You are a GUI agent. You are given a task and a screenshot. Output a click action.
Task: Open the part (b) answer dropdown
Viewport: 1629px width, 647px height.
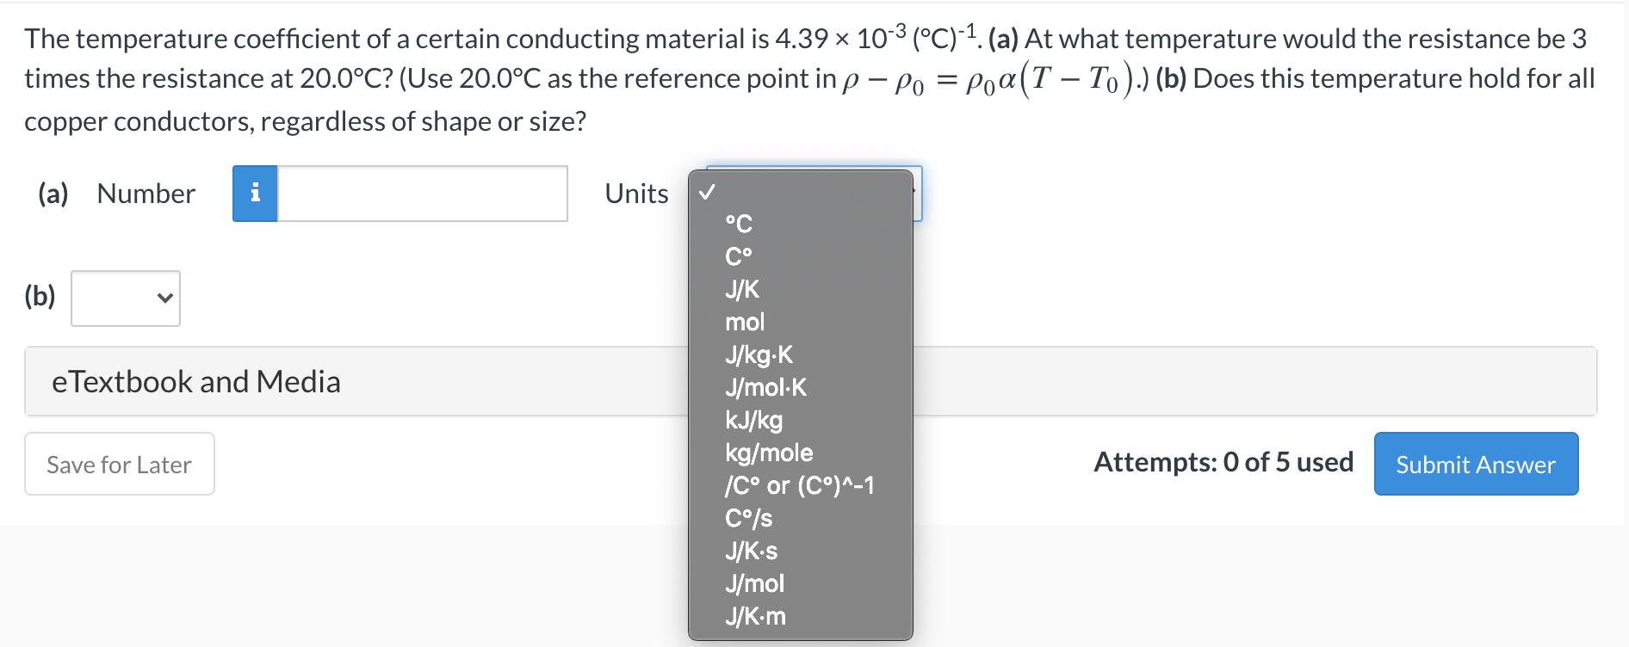[126, 299]
